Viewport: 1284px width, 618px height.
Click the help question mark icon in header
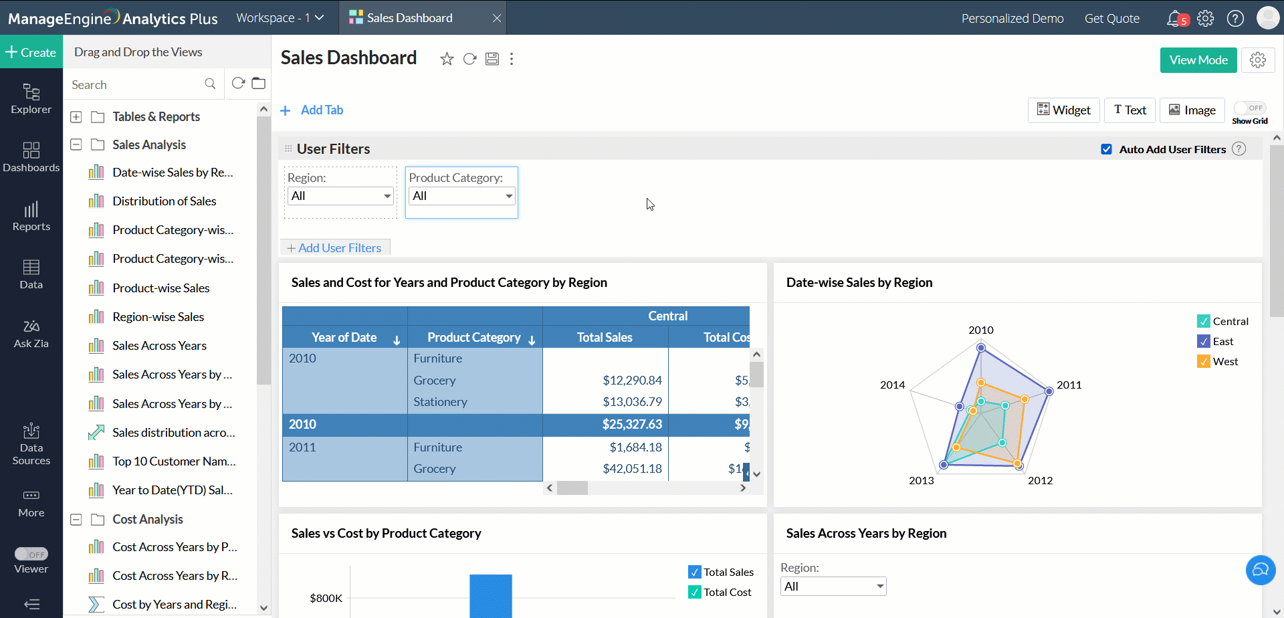(x=1235, y=18)
